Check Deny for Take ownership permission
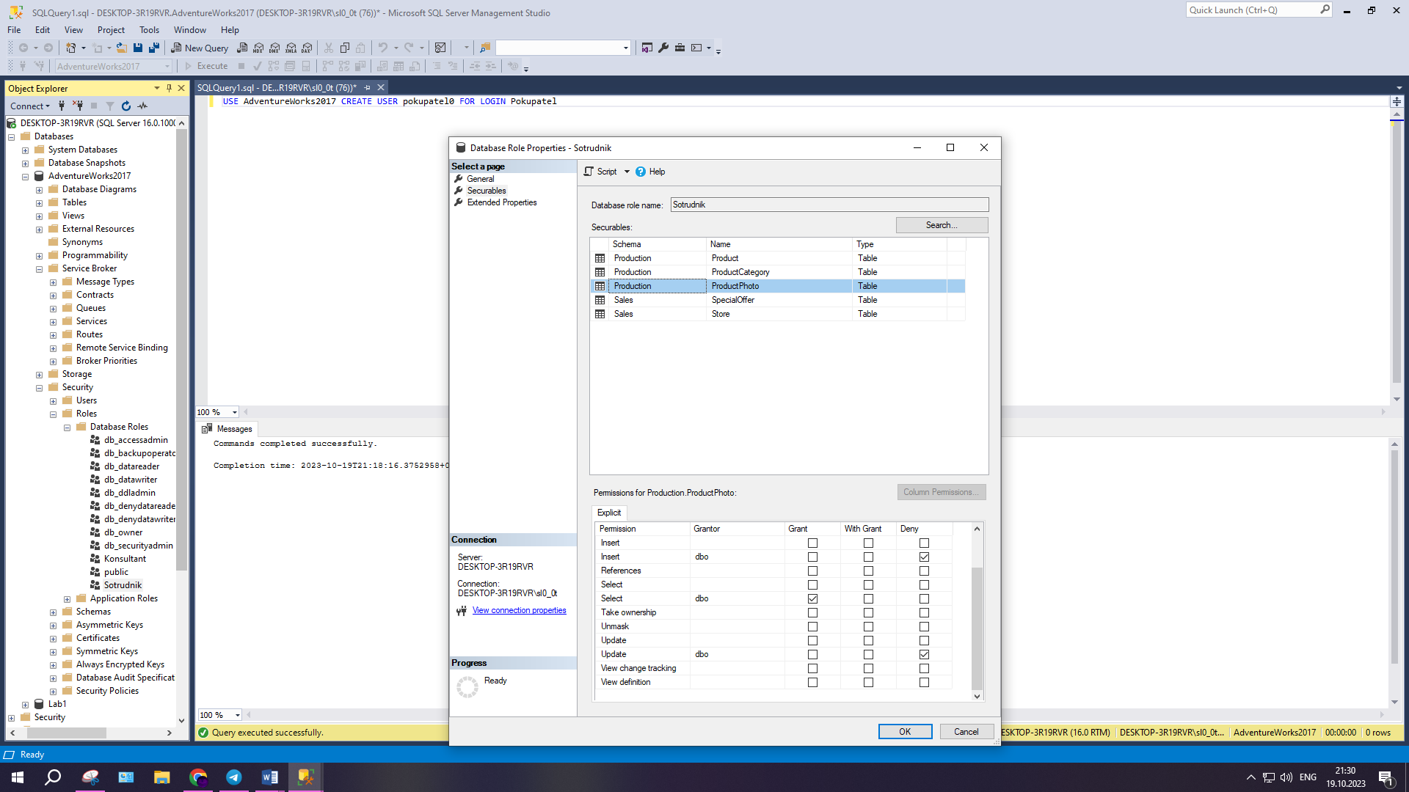1409x792 pixels. [924, 612]
